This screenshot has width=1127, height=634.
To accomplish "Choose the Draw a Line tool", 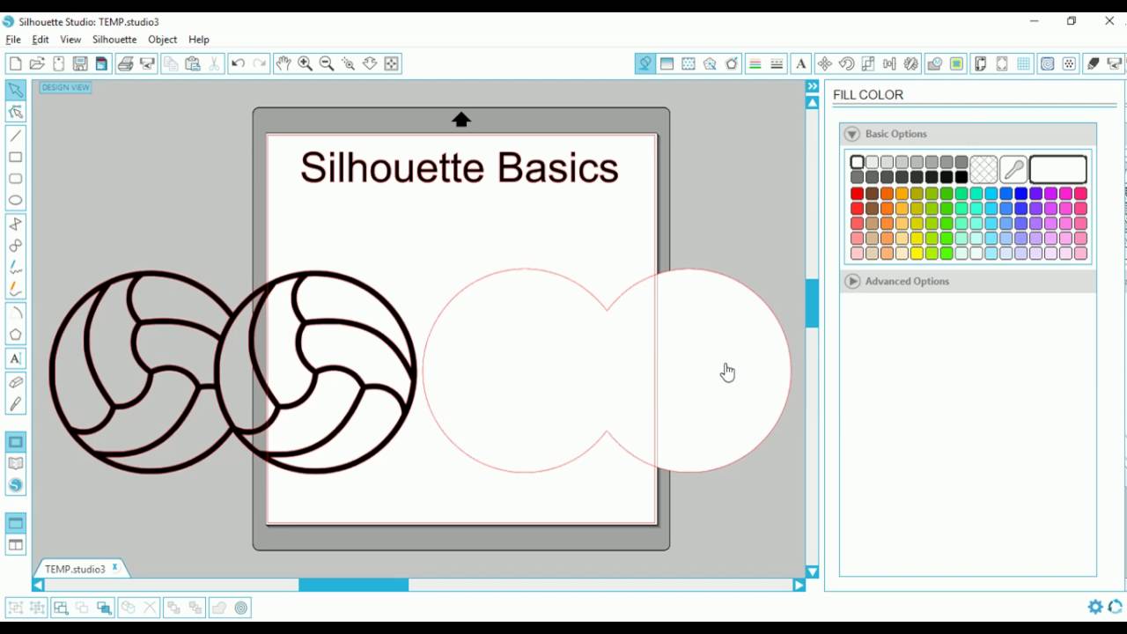I will tap(15, 136).
